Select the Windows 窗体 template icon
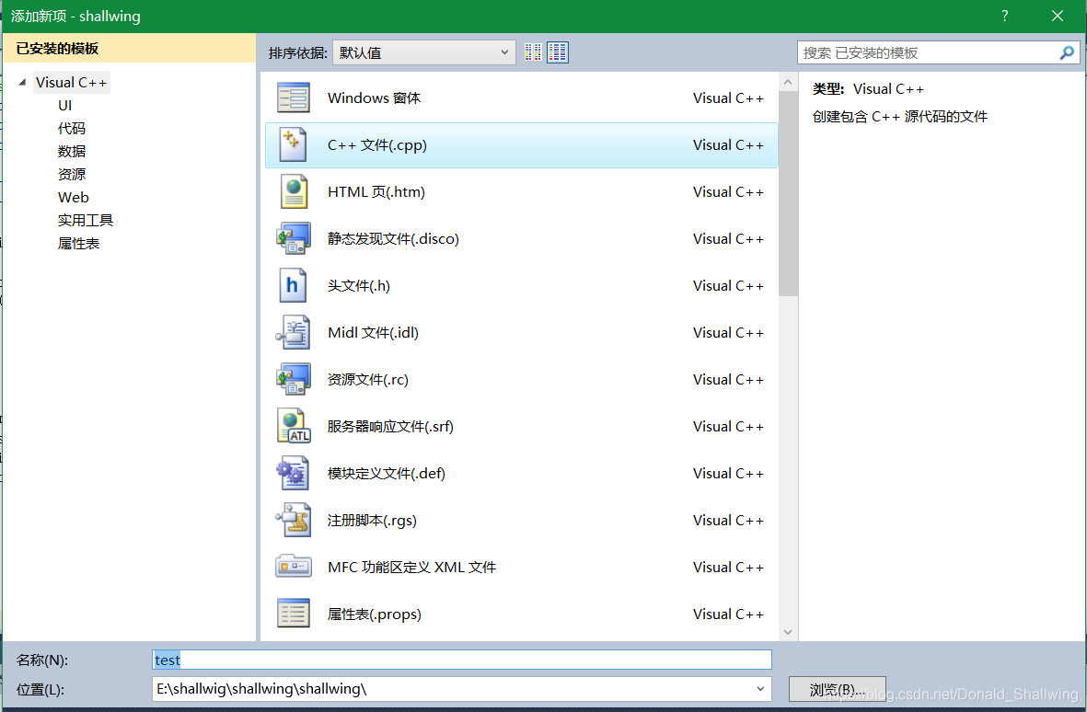The width and height of the screenshot is (1087, 712). click(293, 98)
